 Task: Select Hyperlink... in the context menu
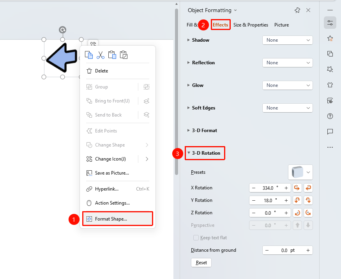coord(118,189)
